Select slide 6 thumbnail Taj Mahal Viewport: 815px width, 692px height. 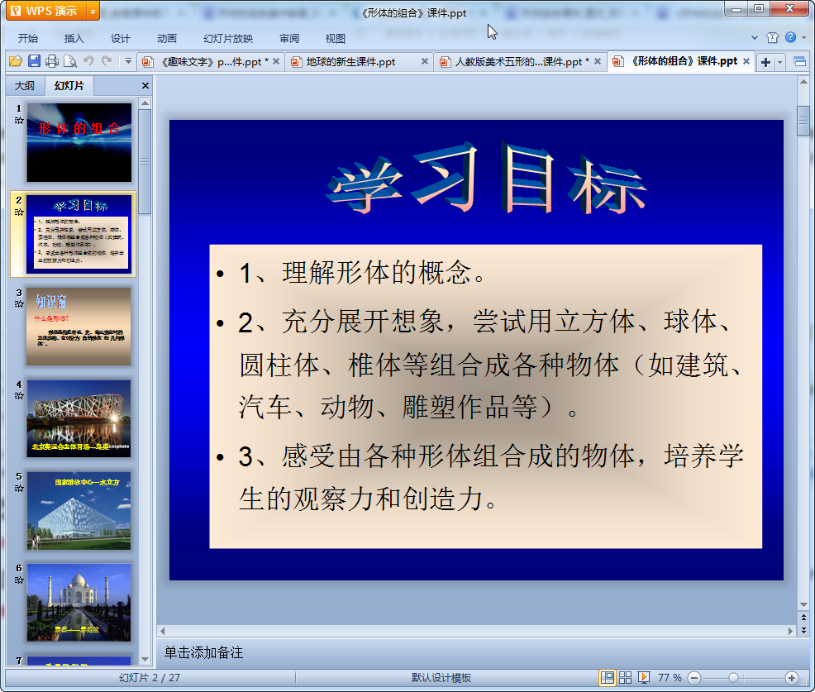(79, 603)
